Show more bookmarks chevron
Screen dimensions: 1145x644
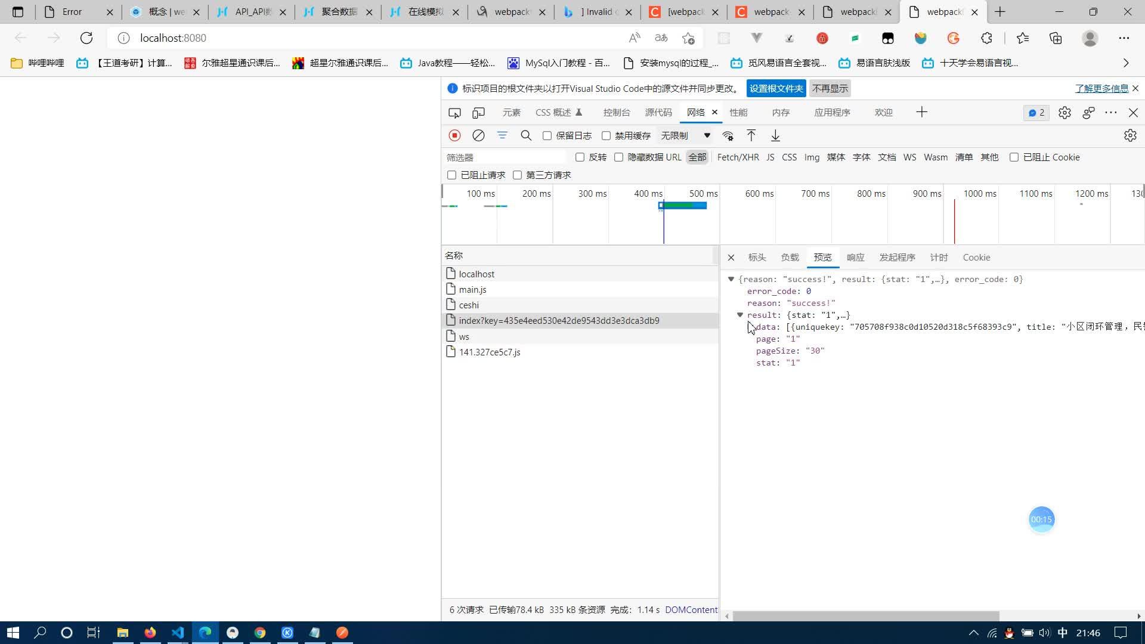click(x=1126, y=63)
